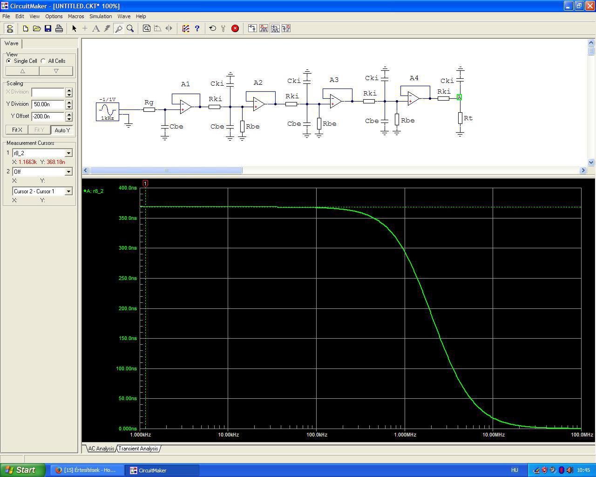The height and width of the screenshot is (477, 596).
Task: Click the Fit X button
Action: tap(17, 130)
